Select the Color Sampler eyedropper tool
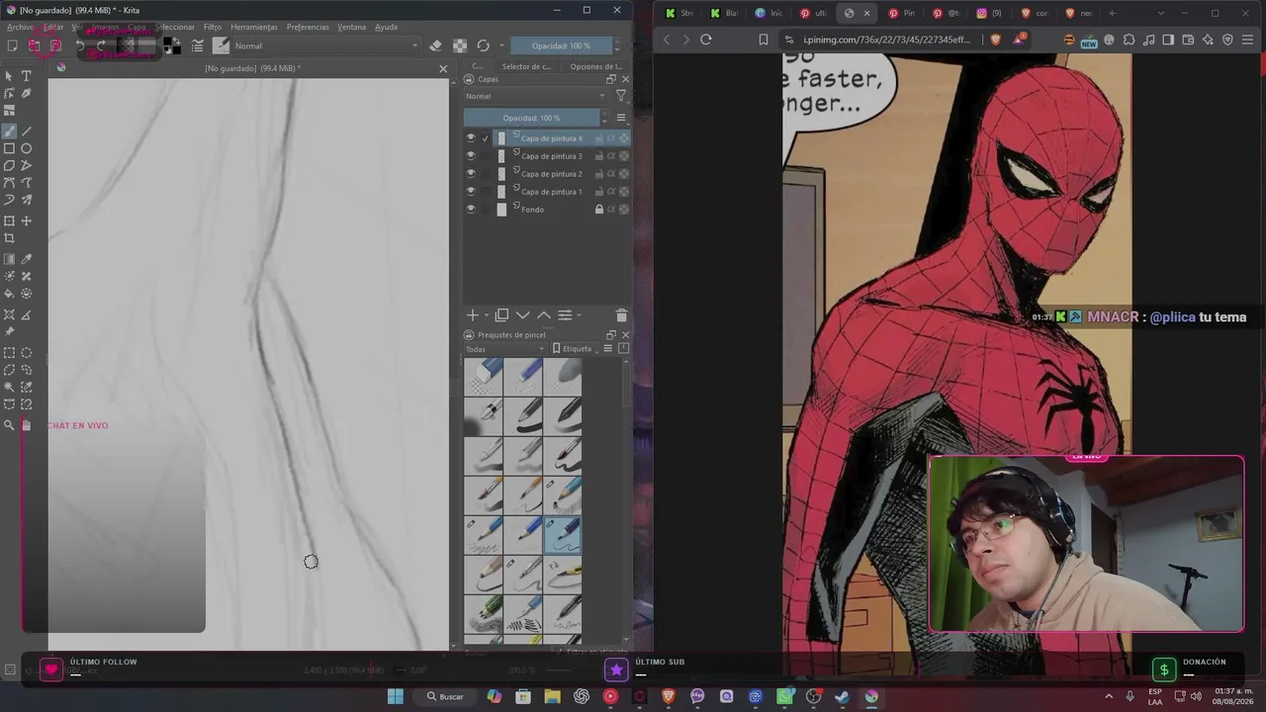 (x=27, y=259)
